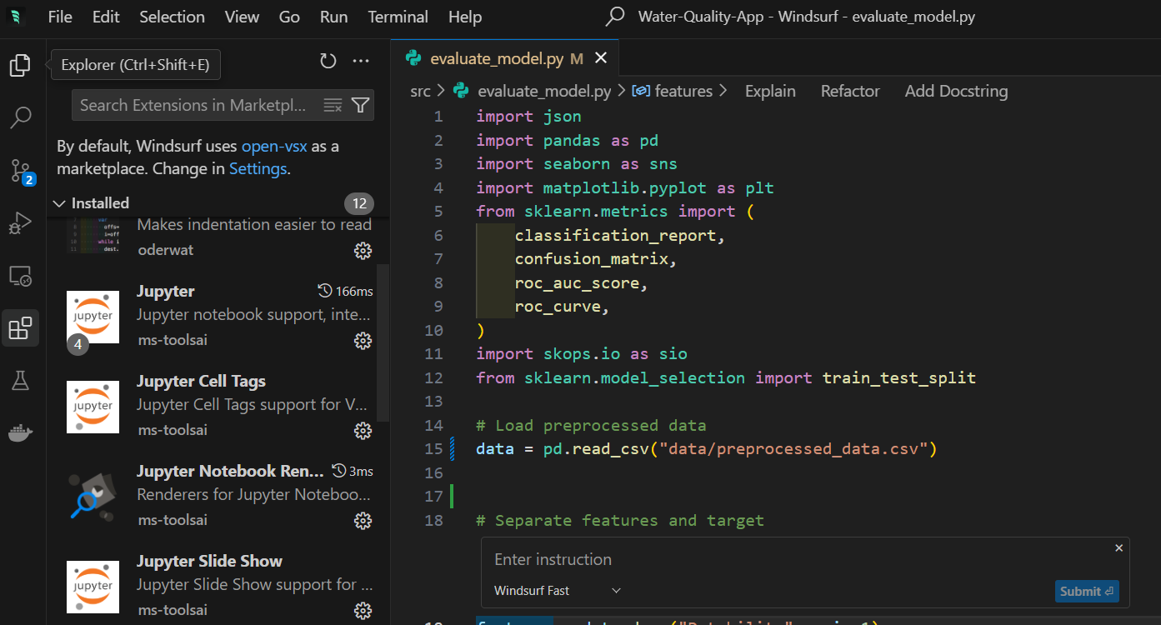Select the Jupyter extension entry title
The image size is (1161, 625).
166,291
